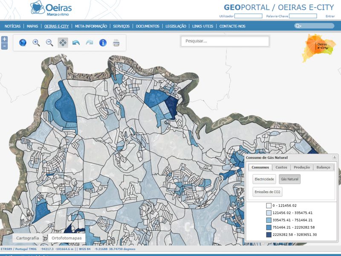The width and height of the screenshot is (341, 256).
Task: Switch basemap to Cartografia
Action: pyautogui.click(x=28, y=238)
